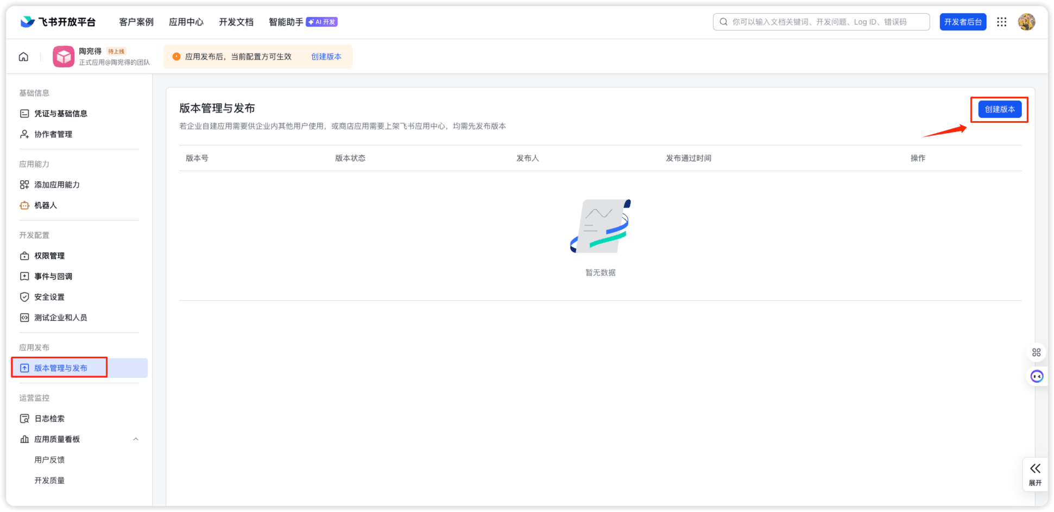Click the 应用质量看板 chart icon
1054x512 pixels.
point(24,439)
